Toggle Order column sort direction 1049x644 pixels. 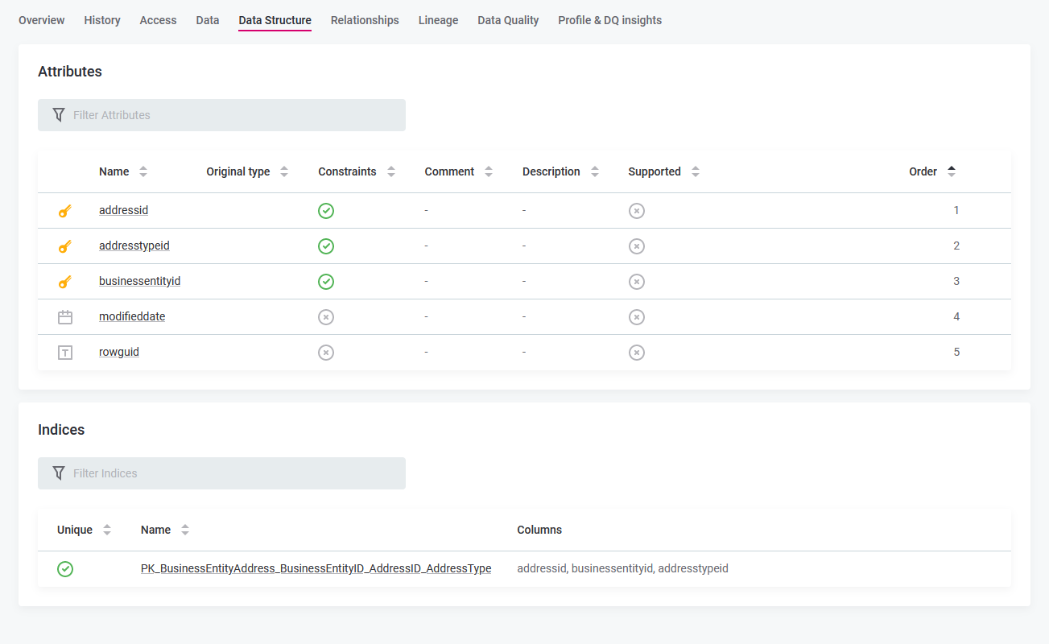pos(952,171)
